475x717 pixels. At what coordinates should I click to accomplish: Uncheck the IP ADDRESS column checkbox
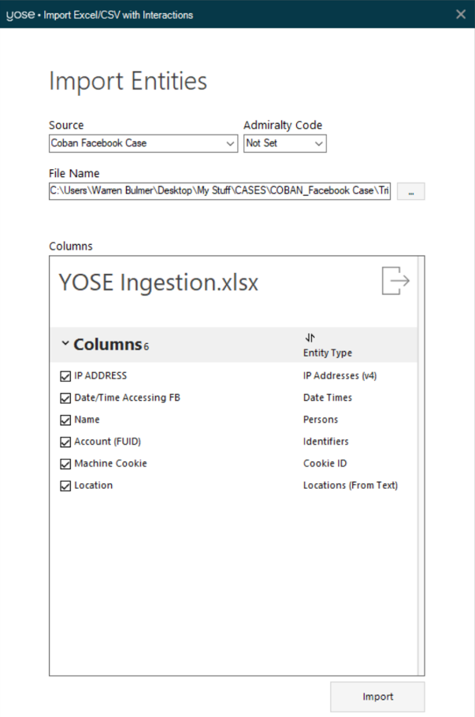click(65, 376)
